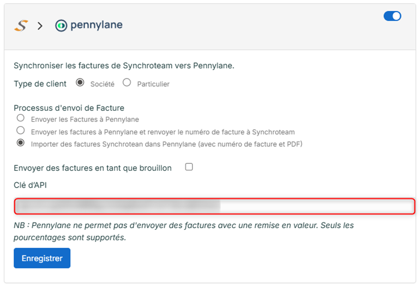Select the Société client type radio button

tap(80, 82)
